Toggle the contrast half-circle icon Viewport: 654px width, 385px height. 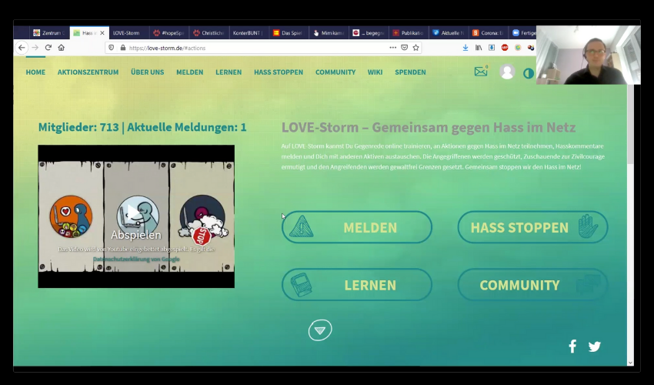point(529,73)
